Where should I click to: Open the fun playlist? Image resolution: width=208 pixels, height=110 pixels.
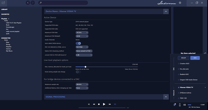7,29
